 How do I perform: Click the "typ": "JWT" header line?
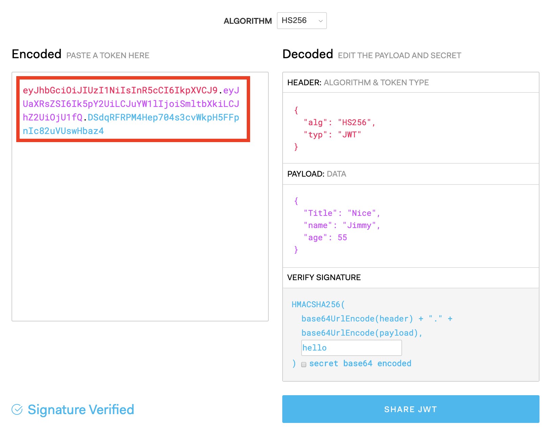[x=332, y=135]
